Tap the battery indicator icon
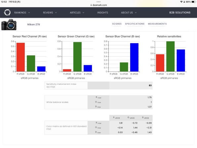 pyautogui.click(x=193, y=2)
